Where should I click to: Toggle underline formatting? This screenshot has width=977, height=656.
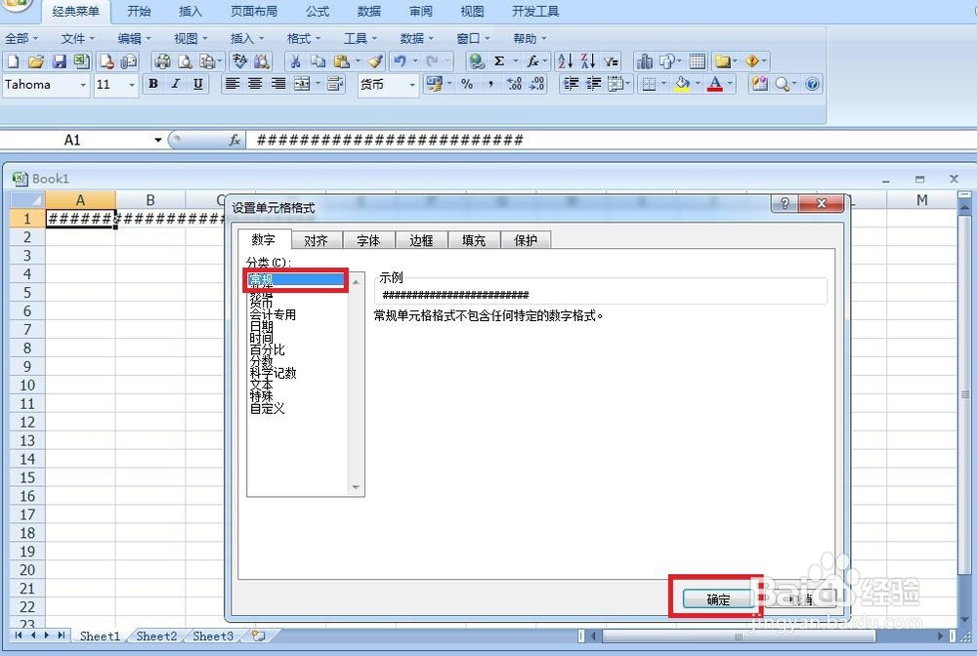tap(198, 84)
